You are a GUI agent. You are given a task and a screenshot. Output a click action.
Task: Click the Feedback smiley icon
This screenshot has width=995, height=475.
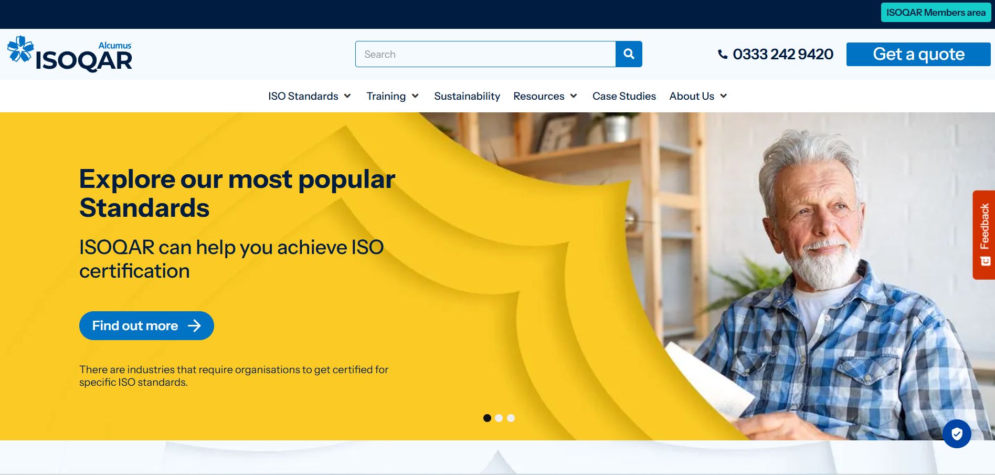pyautogui.click(x=985, y=261)
